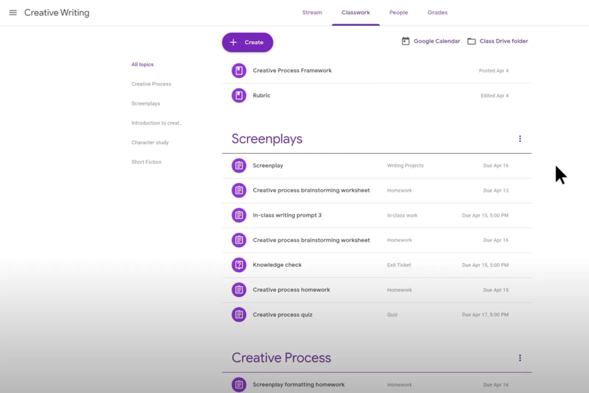
Task: Switch to the Grades tab
Action: coord(437,12)
